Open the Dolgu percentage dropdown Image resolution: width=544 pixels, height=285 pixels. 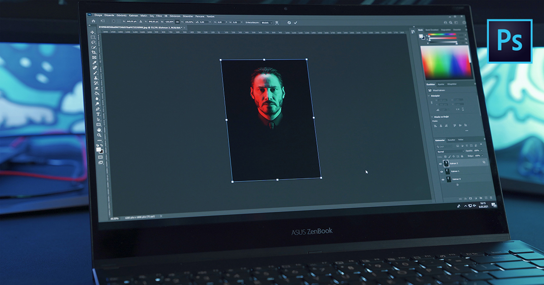pyautogui.click(x=482, y=156)
